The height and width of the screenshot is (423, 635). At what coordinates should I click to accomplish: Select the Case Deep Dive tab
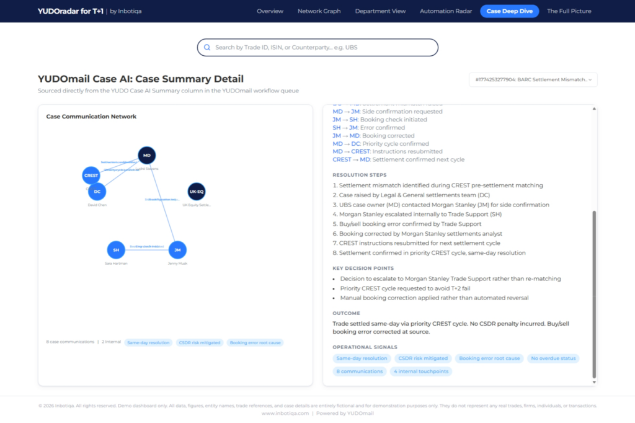tap(510, 11)
